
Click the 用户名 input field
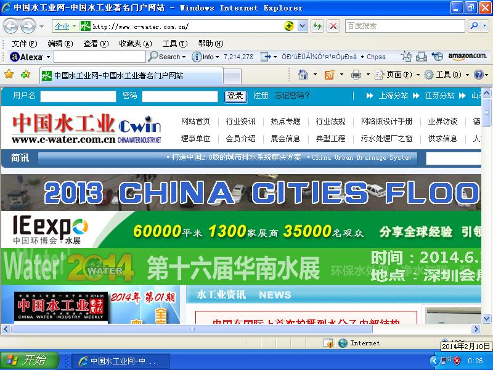pyautogui.click(x=78, y=96)
